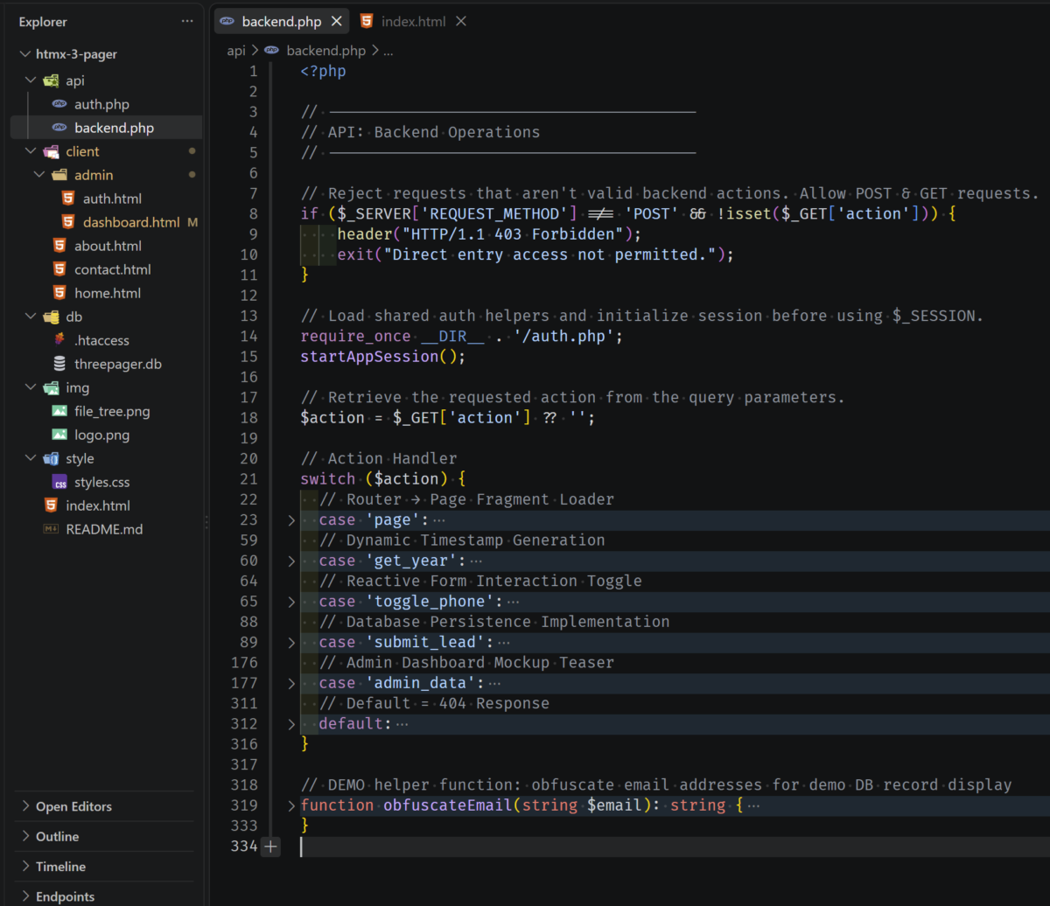Collapse the img folder chevron

click(x=31, y=387)
